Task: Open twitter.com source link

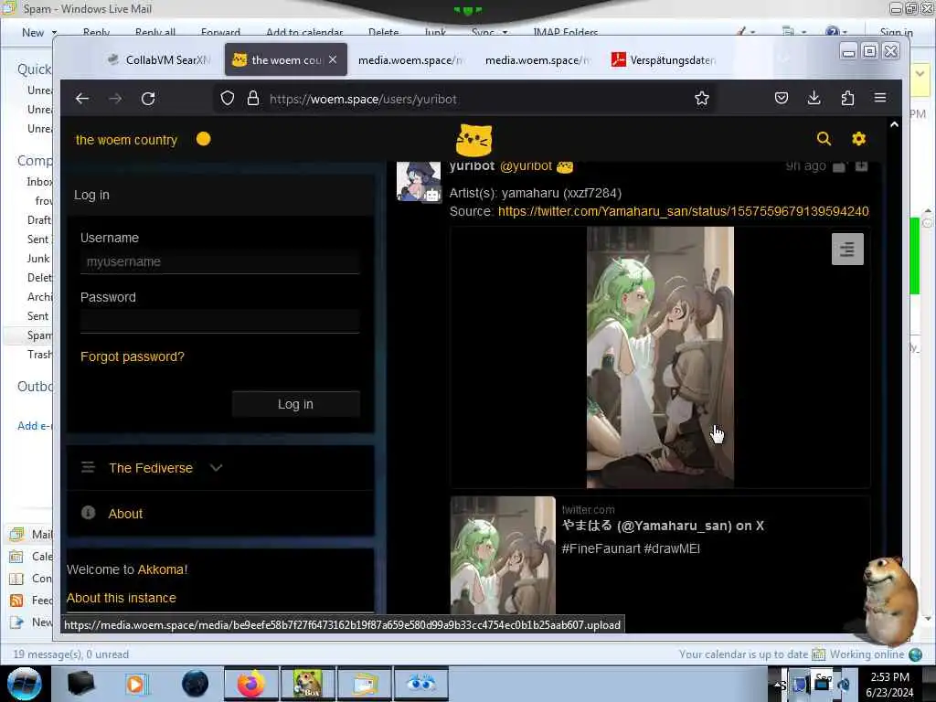Action: pyautogui.click(x=684, y=211)
